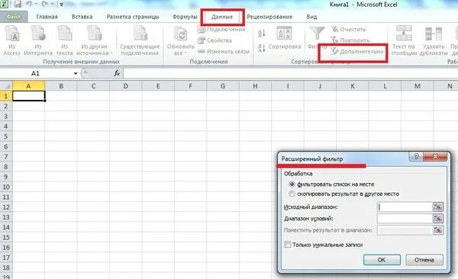Click Save icon in Quick Access toolbar

pyautogui.click(x=18, y=5)
